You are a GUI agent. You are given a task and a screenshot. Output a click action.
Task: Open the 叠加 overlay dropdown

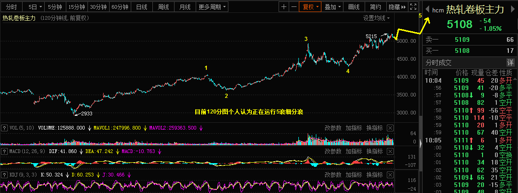coord(332,6)
